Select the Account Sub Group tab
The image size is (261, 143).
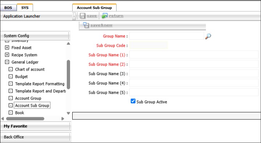[x=94, y=8]
